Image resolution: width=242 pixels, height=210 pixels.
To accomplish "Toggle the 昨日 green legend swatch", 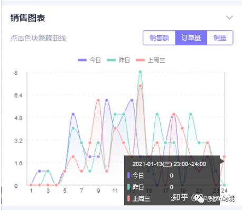I will click(111, 60).
